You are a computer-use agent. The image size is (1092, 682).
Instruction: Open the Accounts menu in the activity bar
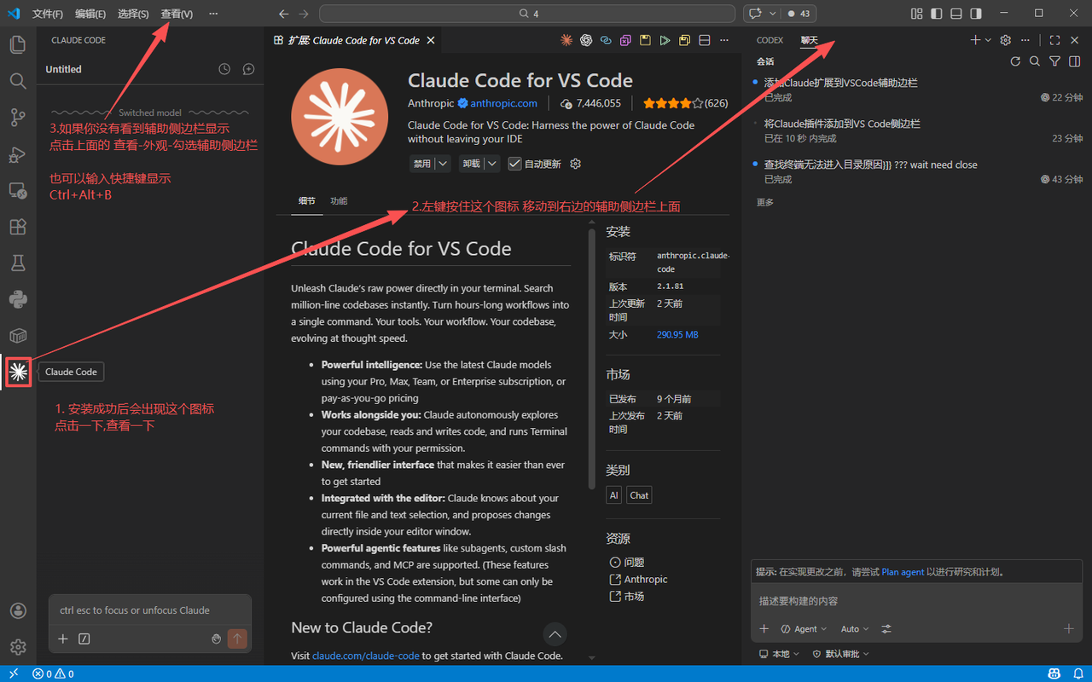[x=18, y=610]
